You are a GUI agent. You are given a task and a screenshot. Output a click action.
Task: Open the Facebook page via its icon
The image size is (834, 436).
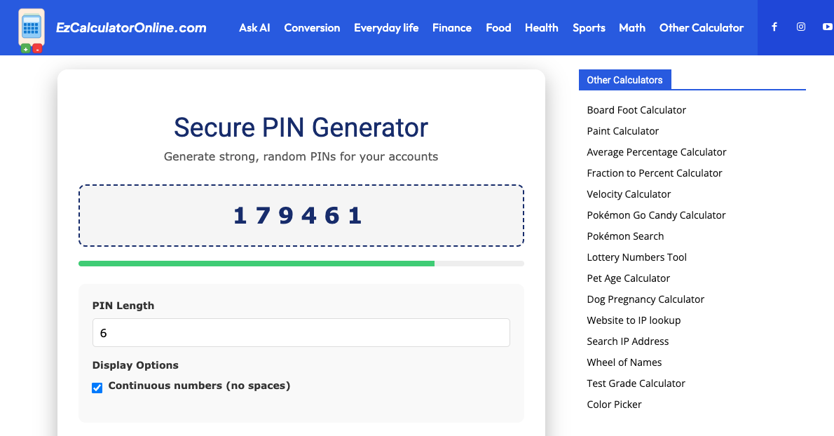[774, 27]
